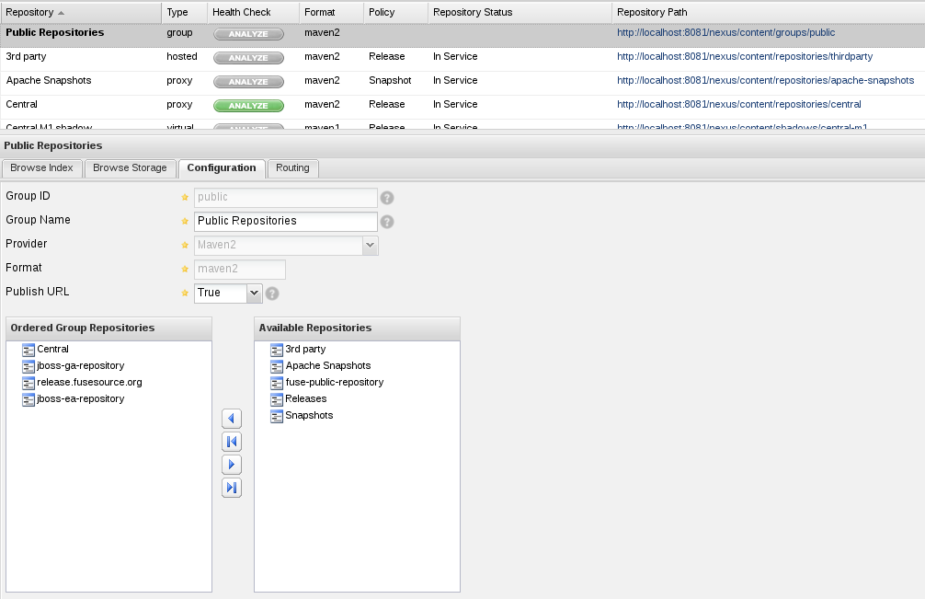
Task: Open the apache-snapshots repository path link
Action: click(765, 81)
